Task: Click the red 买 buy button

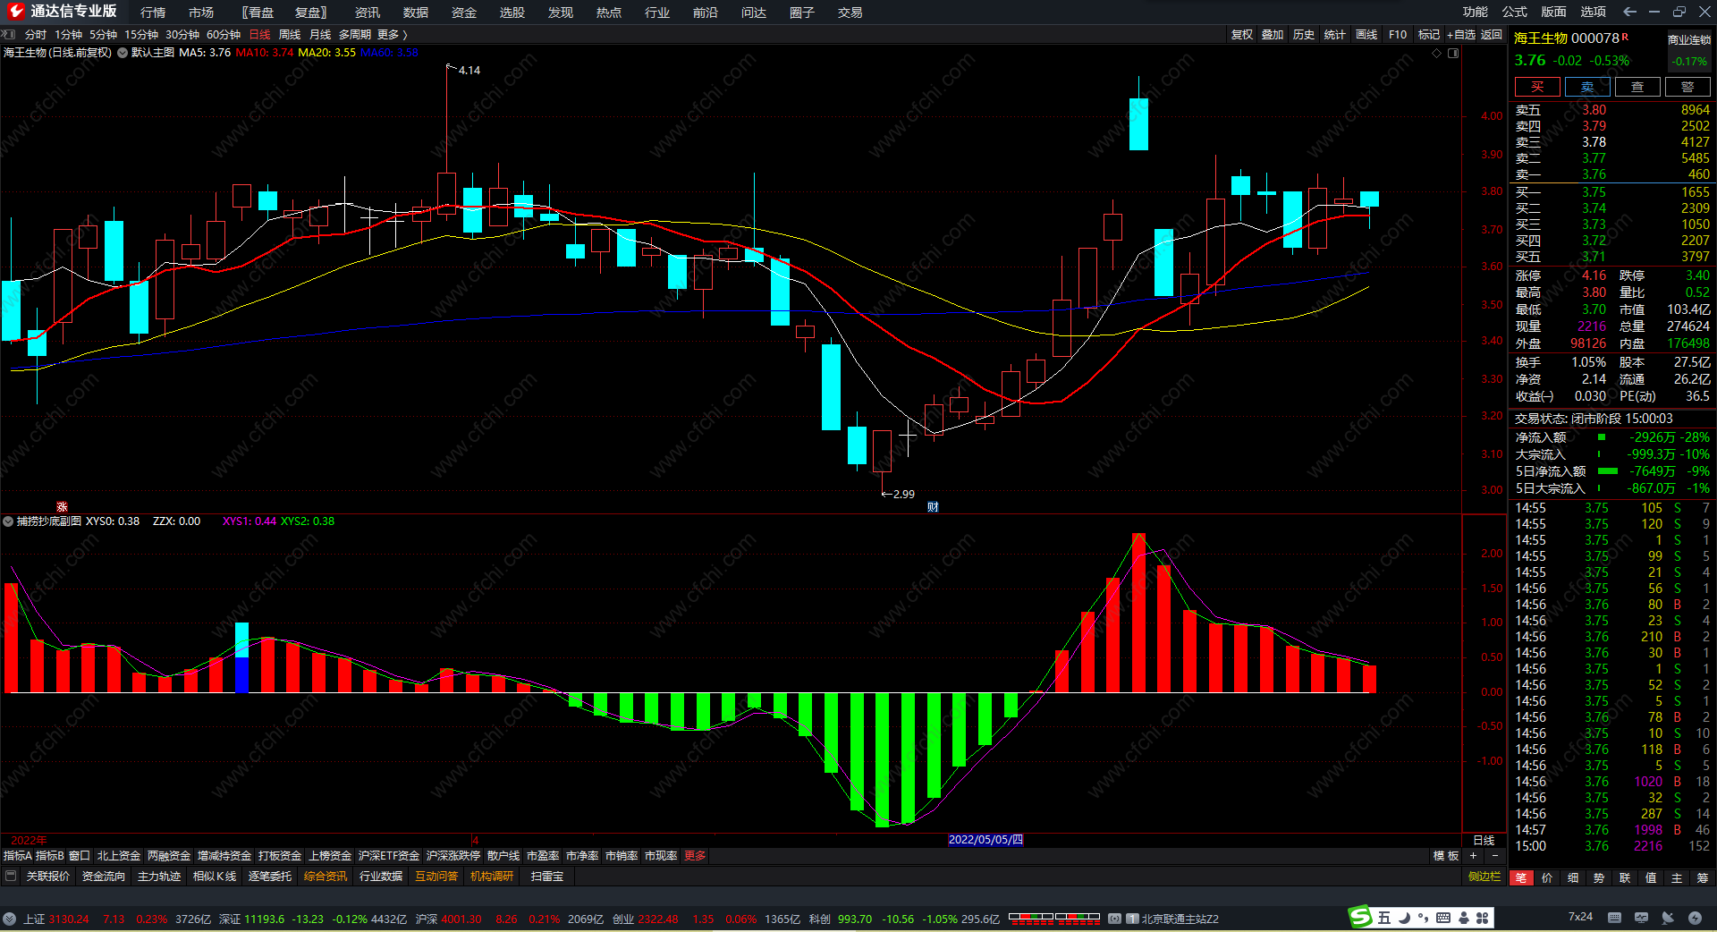Action: pyautogui.click(x=1537, y=87)
